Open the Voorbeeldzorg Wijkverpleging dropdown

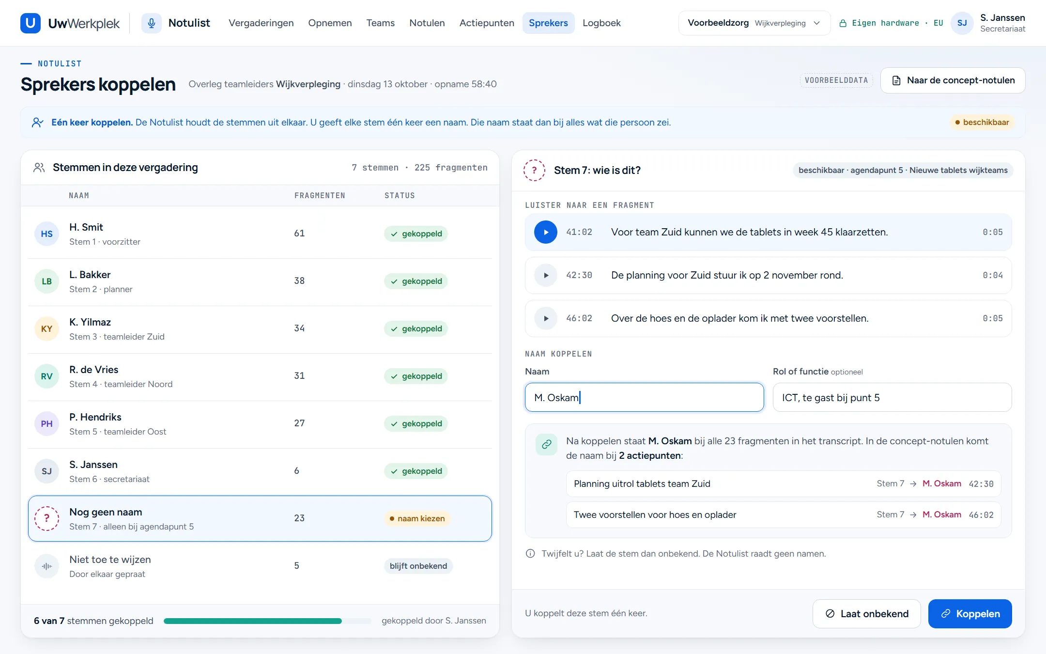coord(754,23)
